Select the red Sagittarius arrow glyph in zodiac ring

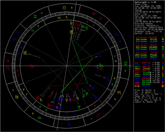(x=98, y=115)
